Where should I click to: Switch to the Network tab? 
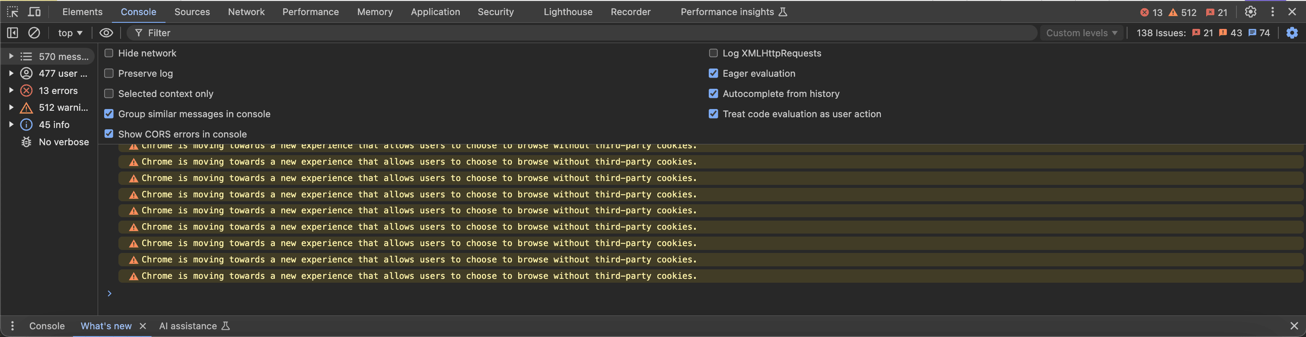coord(246,12)
